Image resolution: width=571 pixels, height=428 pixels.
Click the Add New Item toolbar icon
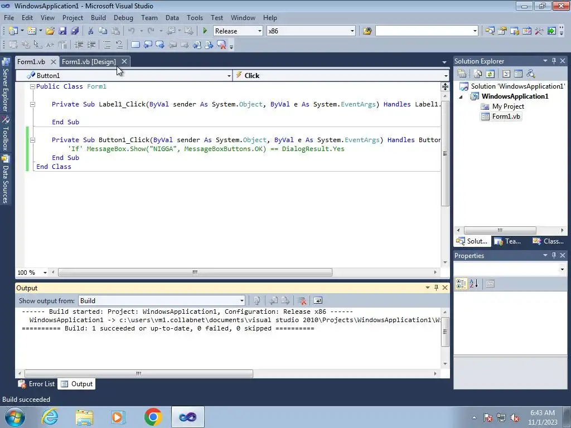tap(32, 31)
